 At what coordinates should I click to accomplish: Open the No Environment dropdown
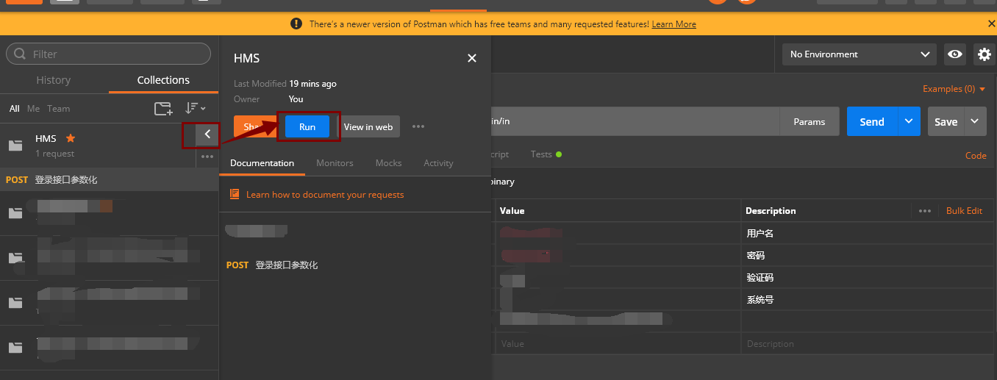coord(860,54)
